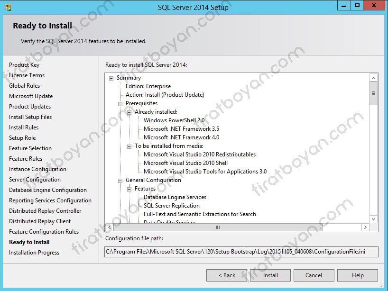Collapse the General Configuration node
The width and height of the screenshot is (388, 291).
tap(120, 181)
